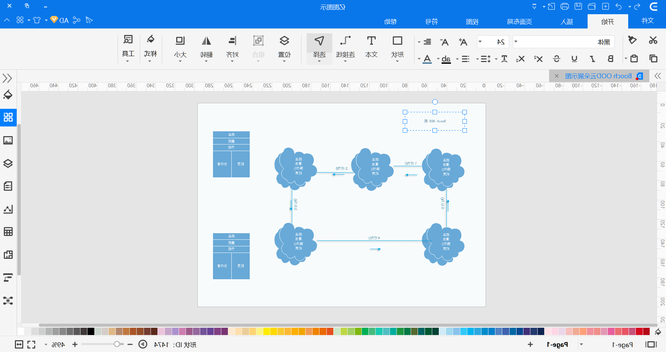Screen dimensions: 666x352
Task: Click the Copy icon in ribbon
Action: 653,58
